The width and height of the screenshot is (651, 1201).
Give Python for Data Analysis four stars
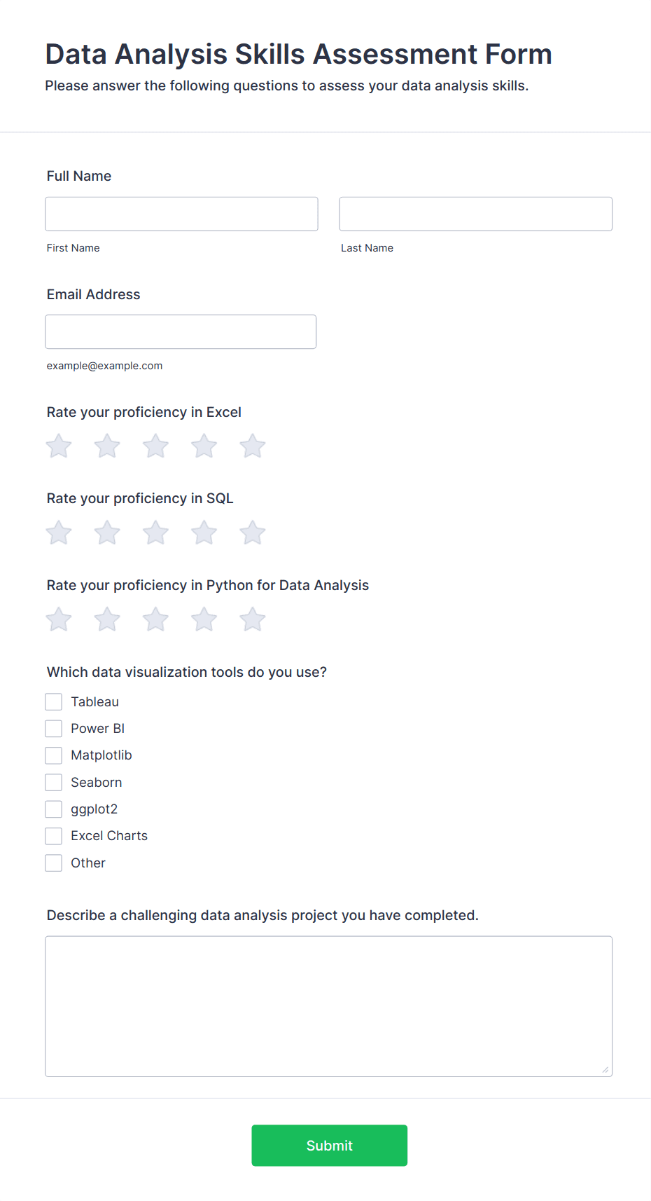point(204,619)
